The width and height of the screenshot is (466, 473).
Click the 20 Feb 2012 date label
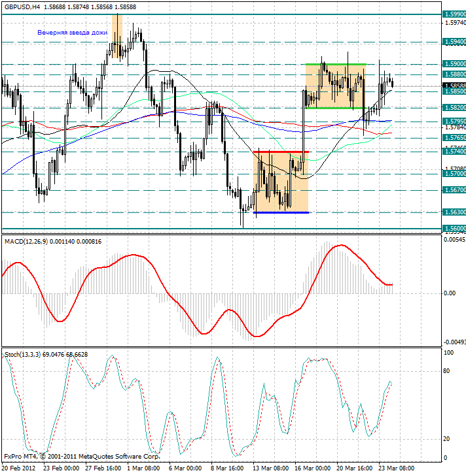tap(18, 468)
